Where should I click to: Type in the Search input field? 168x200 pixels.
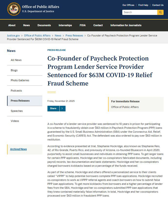(140, 12)
